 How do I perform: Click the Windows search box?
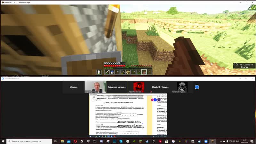tap(29, 141)
